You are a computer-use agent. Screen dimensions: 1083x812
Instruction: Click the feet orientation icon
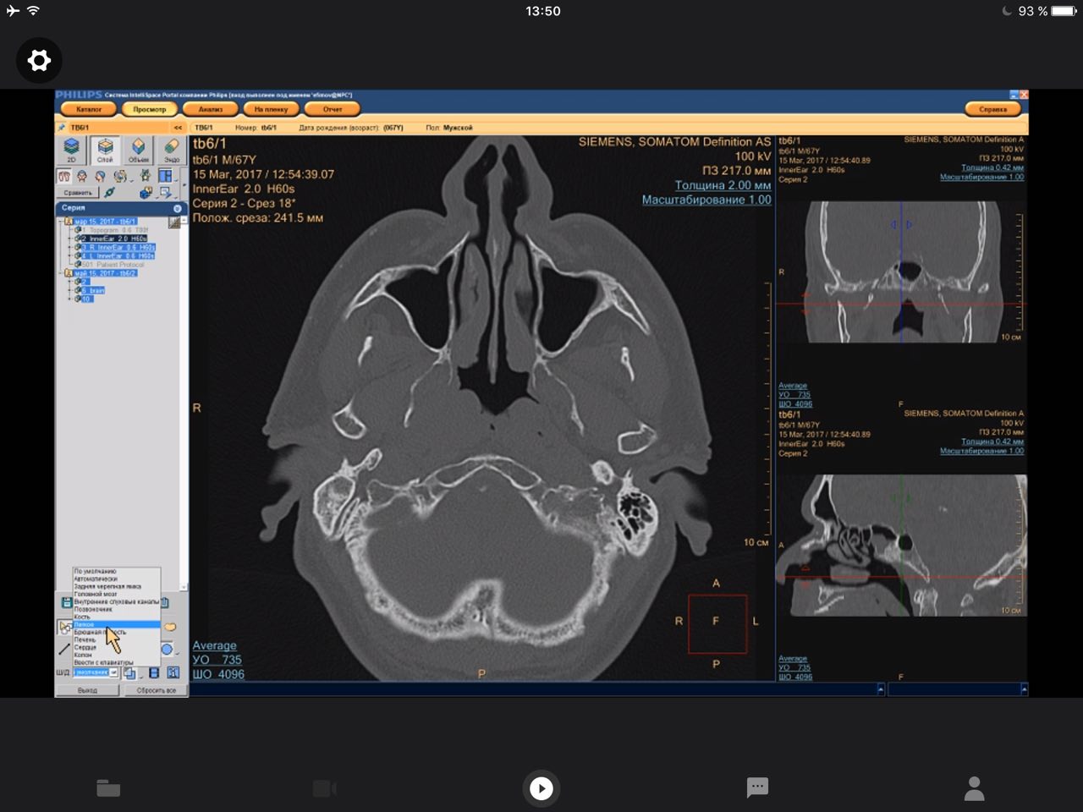tap(64, 176)
